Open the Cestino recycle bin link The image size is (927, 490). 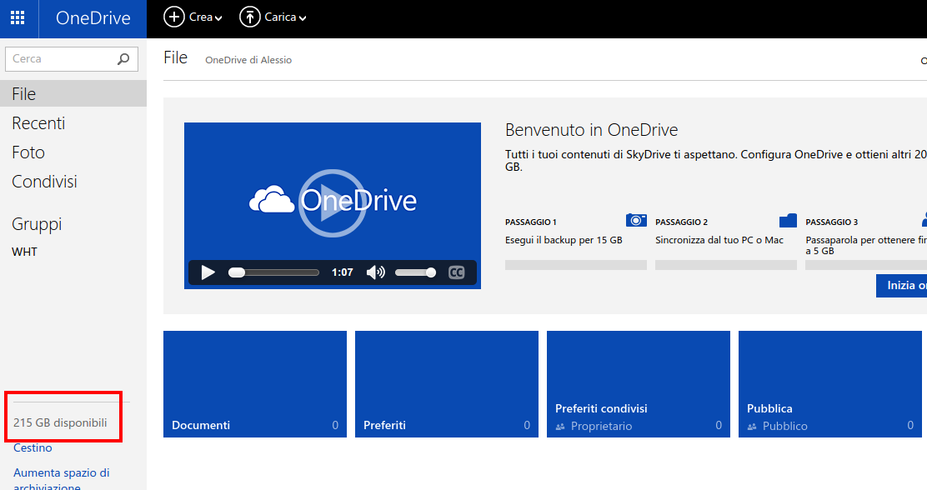[33, 447]
